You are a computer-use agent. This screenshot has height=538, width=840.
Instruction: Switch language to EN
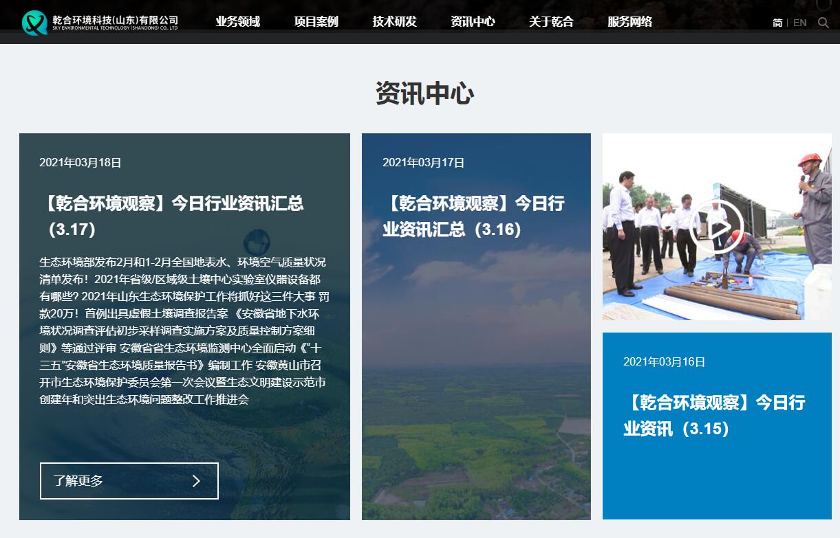799,23
